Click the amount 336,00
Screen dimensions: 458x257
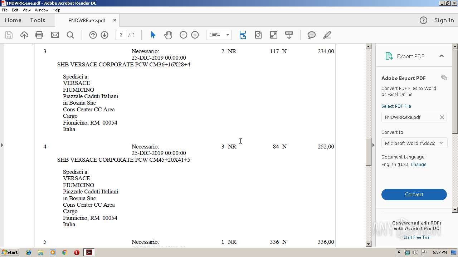[x=326, y=242]
